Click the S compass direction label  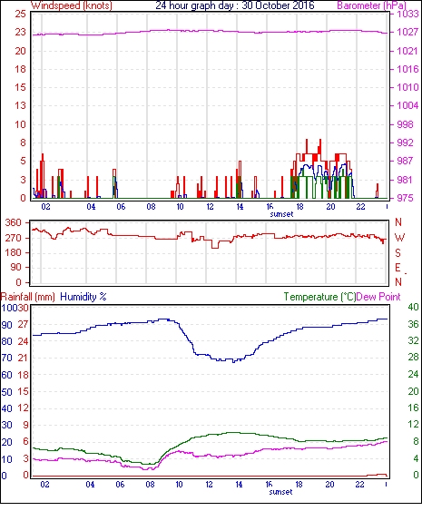click(x=397, y=253)
